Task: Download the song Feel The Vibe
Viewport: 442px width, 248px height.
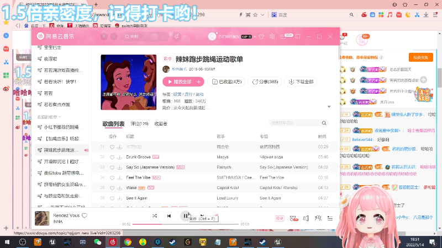Action: point(120,177)
